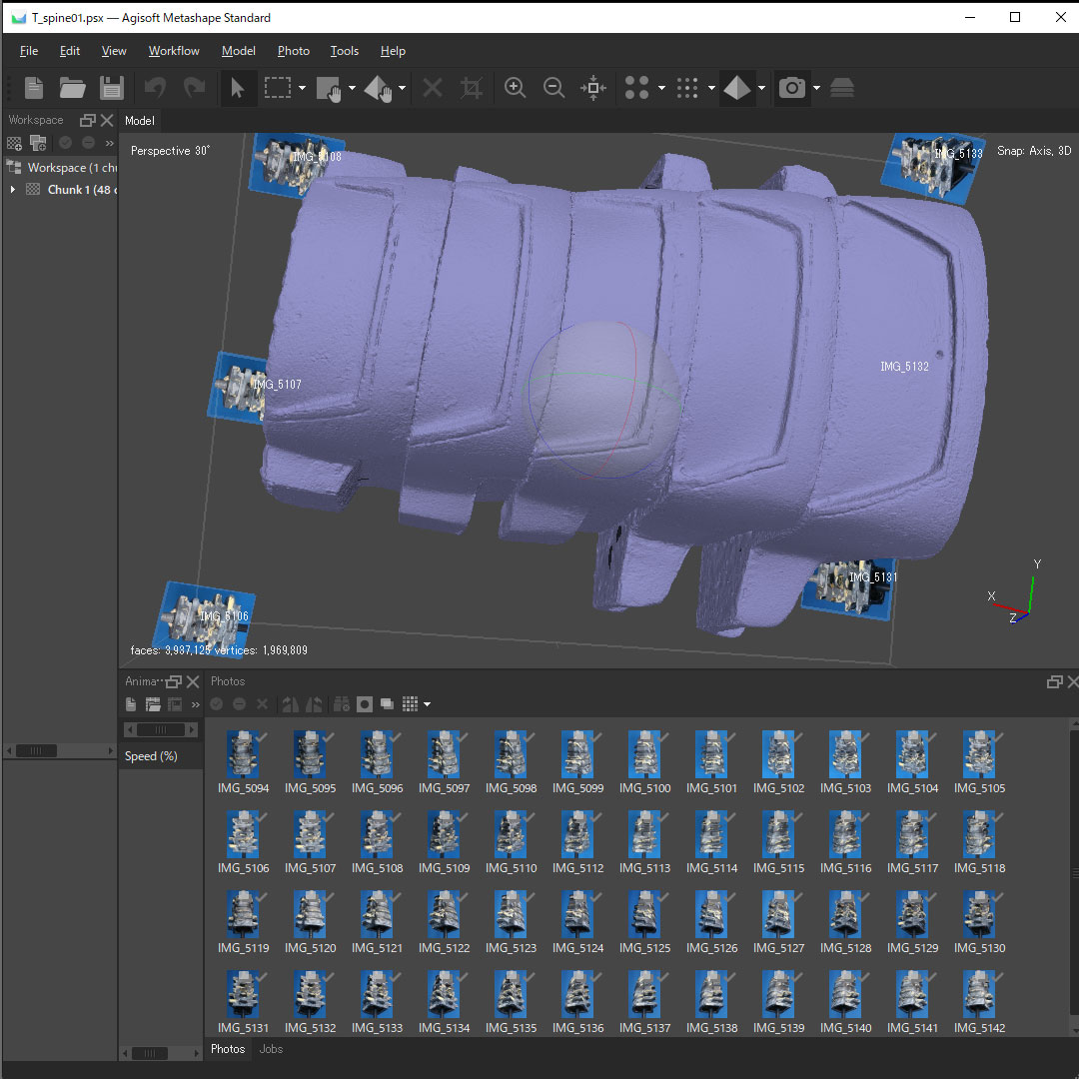
Task: Open the Photos view mode dropdown arrow
Action: pos(428,704)
